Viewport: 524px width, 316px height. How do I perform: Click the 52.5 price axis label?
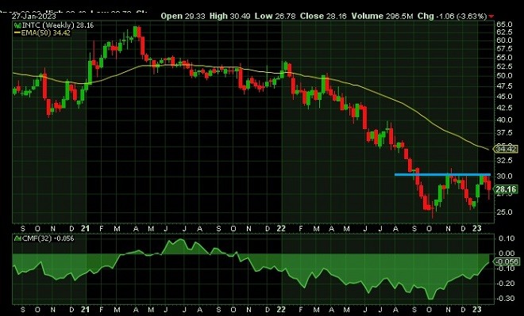point(504,67)
